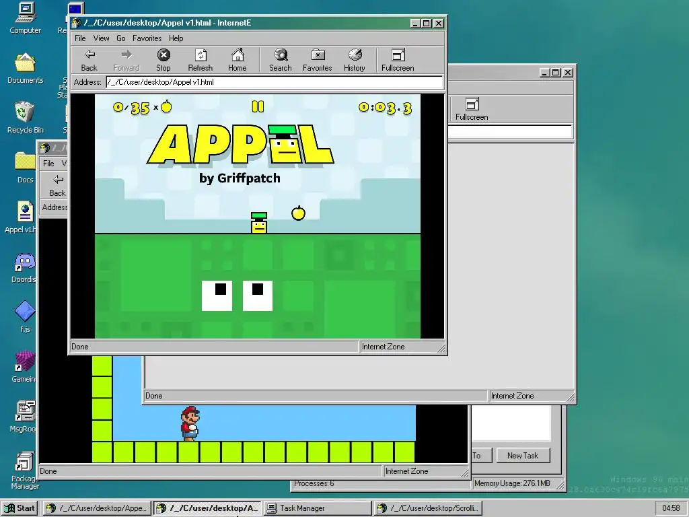Click Internet Zone in the middle window status bar

[512, 396]
